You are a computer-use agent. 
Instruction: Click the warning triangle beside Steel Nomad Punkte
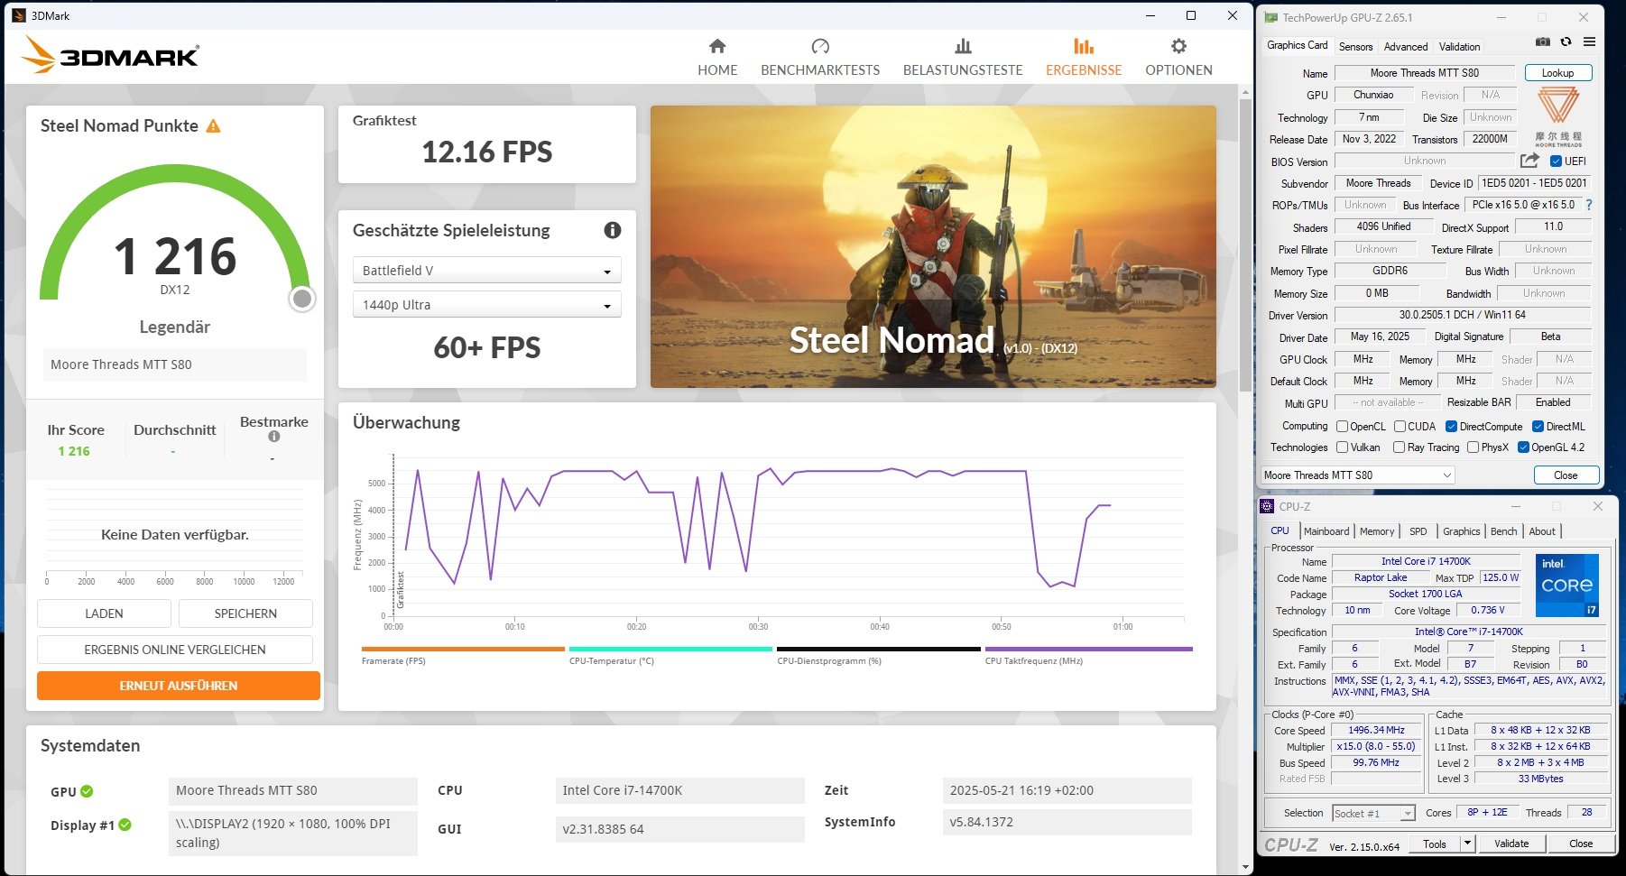tap(213, 126)
